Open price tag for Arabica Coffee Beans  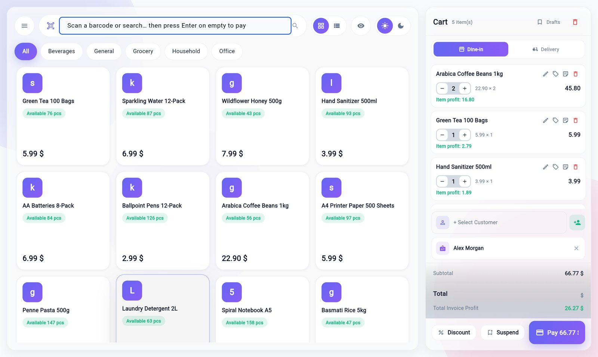[x=556, y=74]
